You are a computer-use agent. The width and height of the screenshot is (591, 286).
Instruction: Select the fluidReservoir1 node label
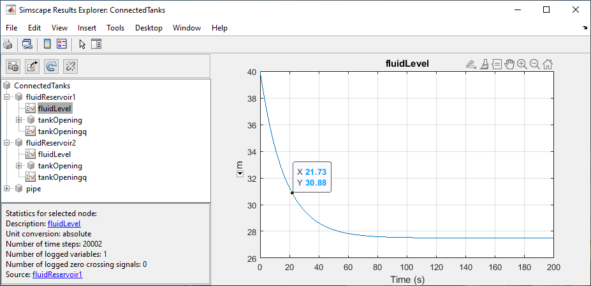[51, 97]
